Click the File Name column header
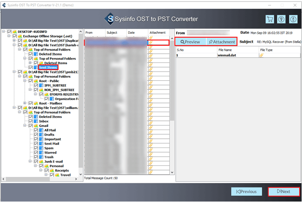 238,50
